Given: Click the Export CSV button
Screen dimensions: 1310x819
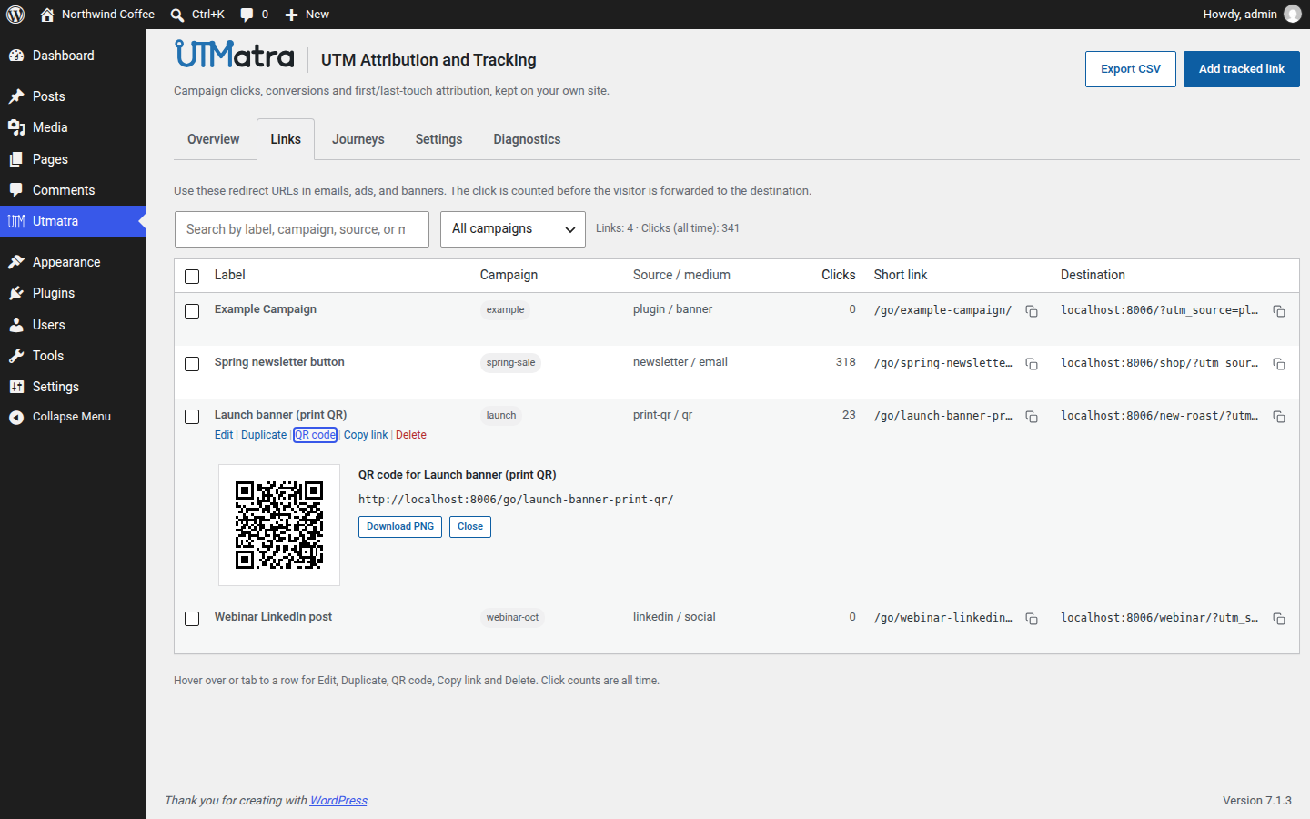Looking at the screenshot, I should [x=1131, y=69].
